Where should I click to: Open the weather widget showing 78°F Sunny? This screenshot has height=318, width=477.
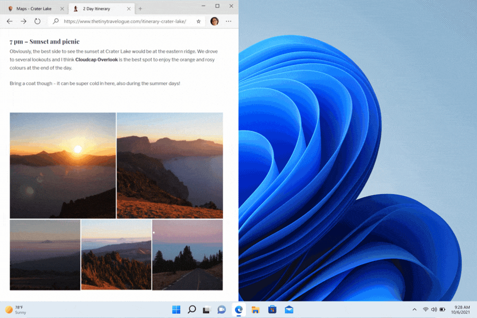(16, 310)
